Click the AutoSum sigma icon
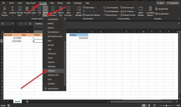The image size is (181, 107). pos(13,9)
